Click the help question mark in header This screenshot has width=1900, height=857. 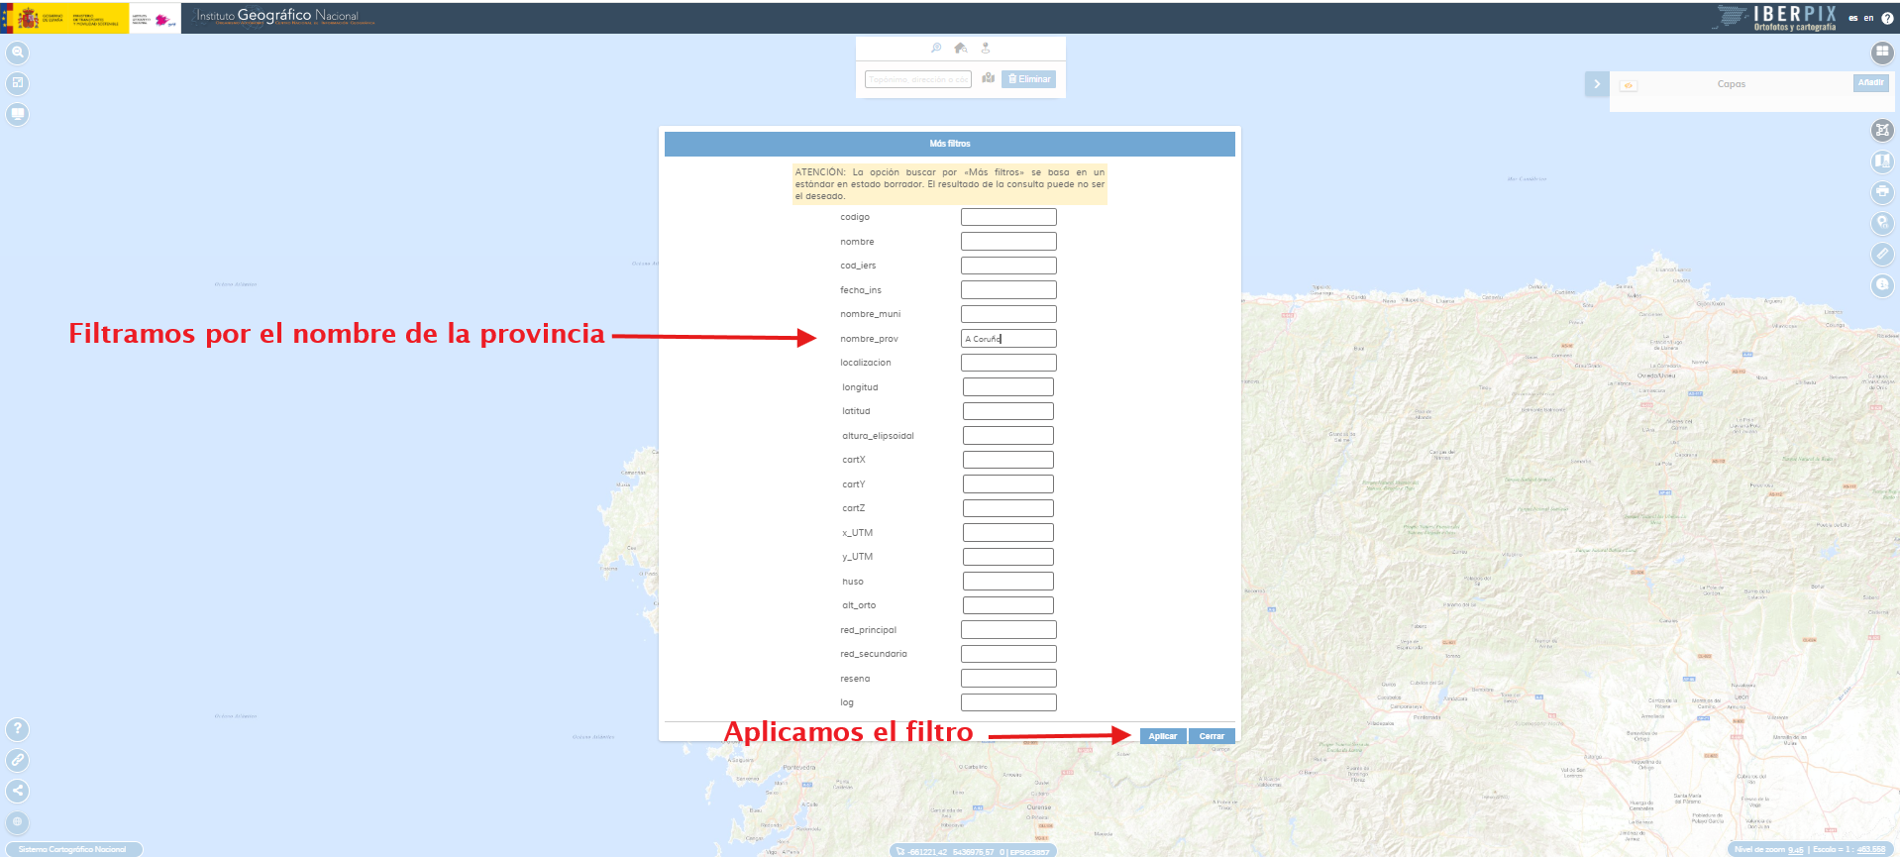coord(1887,18)
